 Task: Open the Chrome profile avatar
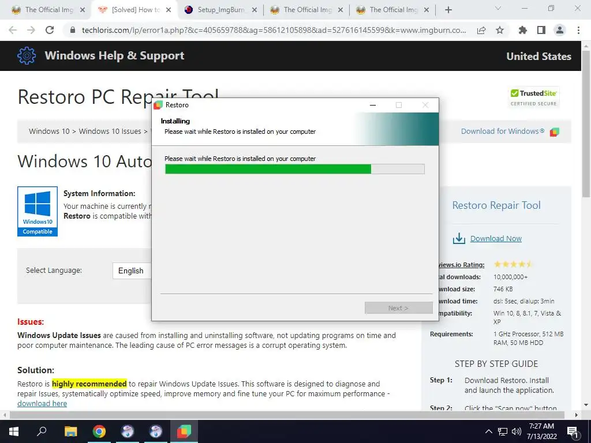(560, 30)
